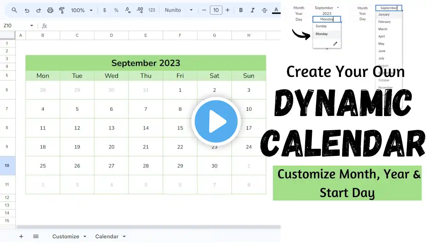This screenshot has width=432, height=243.
Task: Select June from the month list
Action: tap(389, 51)
